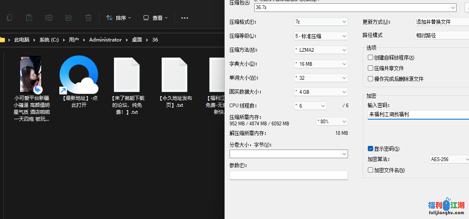Select the 【最新地址】-点此打开 shortcut icon
The width and height of the screenshot is (469, 219).
79,75
